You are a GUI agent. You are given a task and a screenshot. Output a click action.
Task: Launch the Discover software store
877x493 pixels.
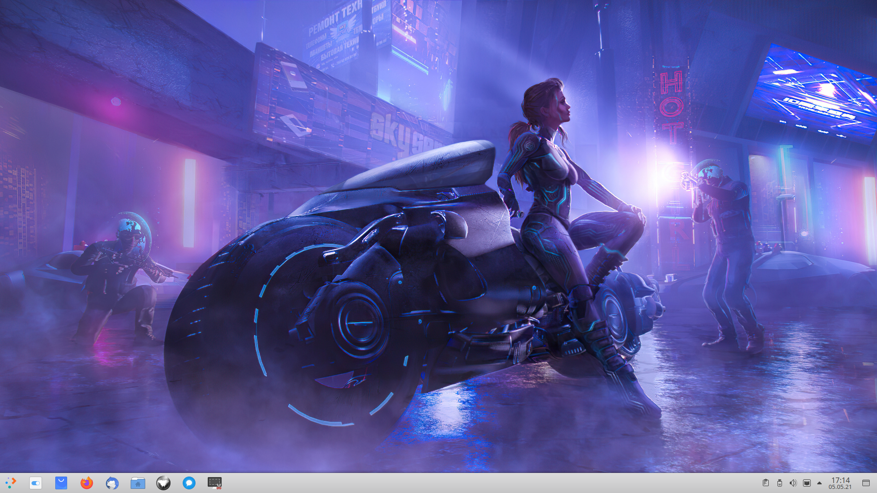pos(61,483)
